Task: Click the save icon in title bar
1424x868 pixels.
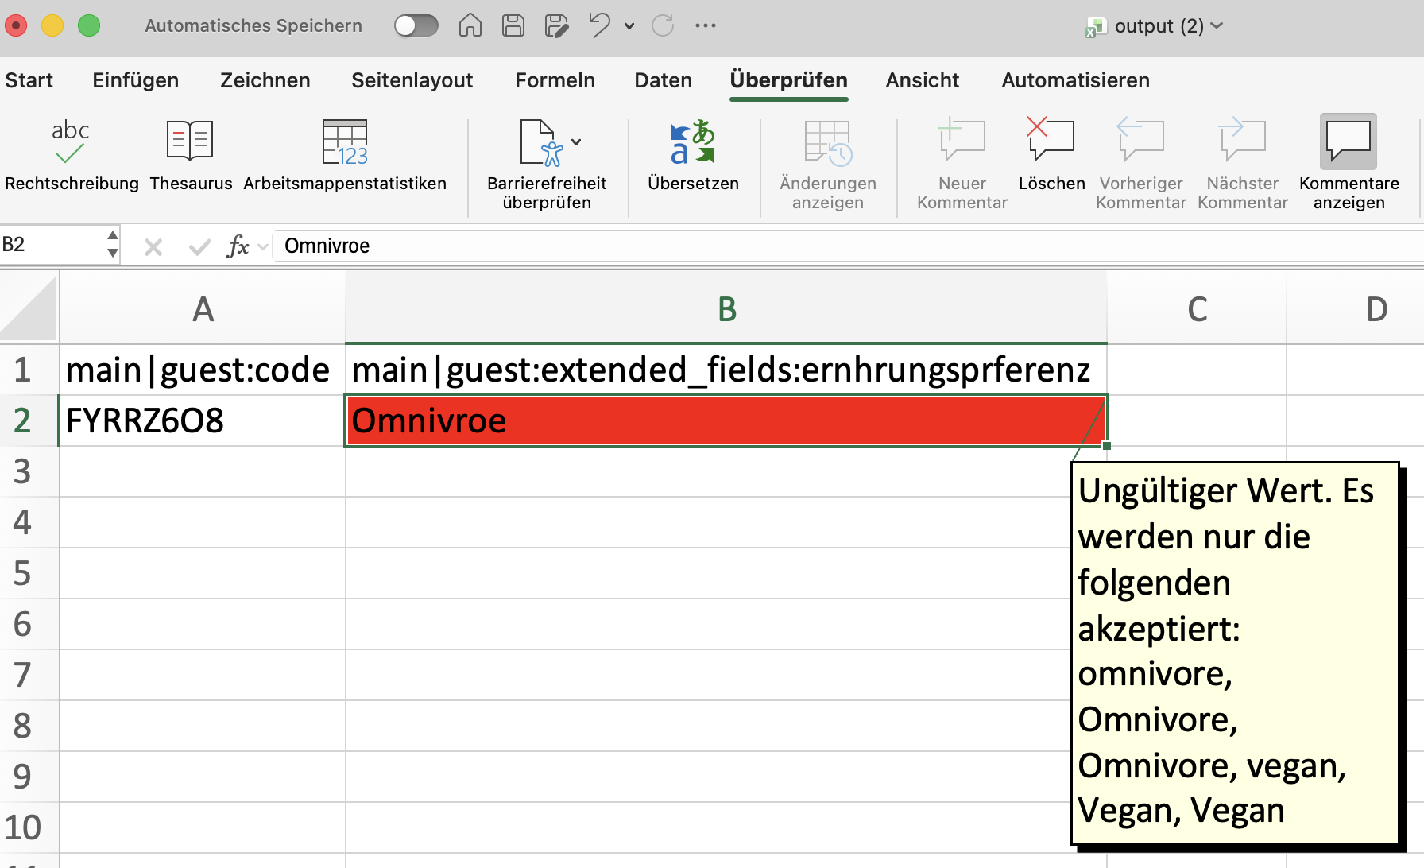Action: pyautogui.click(x=513, y=25)
